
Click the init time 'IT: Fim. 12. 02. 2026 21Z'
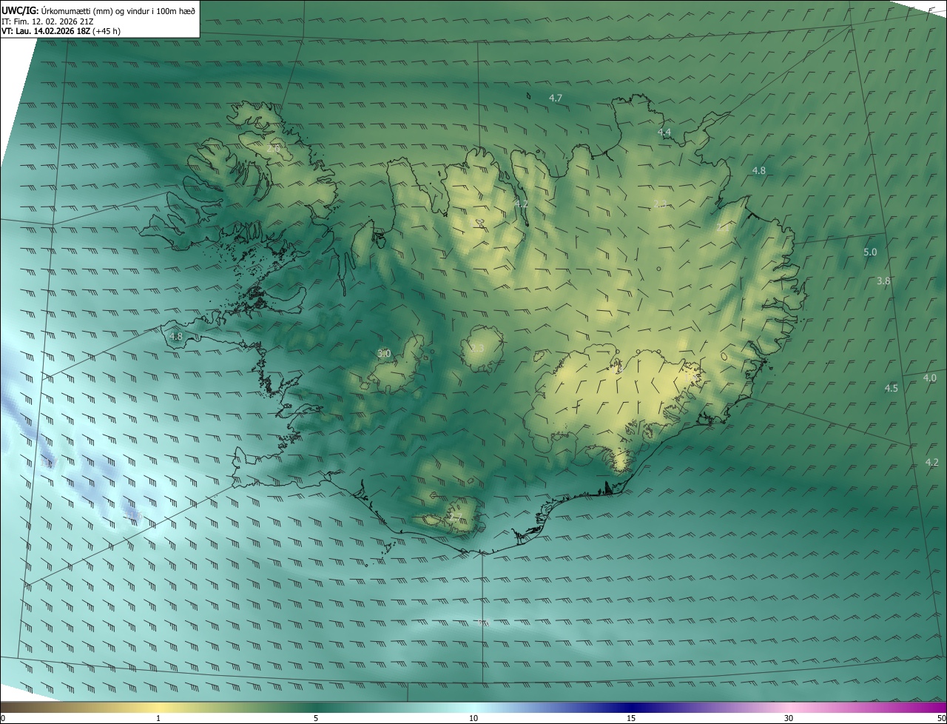[x=47, y=21]
